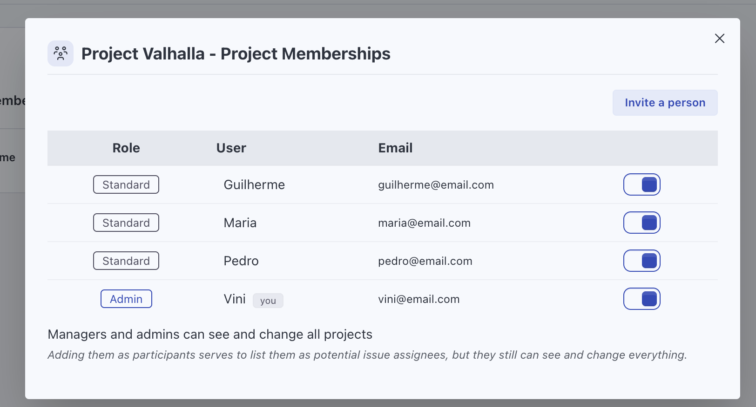Click Vini's Admin role badge
Viewport: 756px width, 407px height.
coord(126,299)
